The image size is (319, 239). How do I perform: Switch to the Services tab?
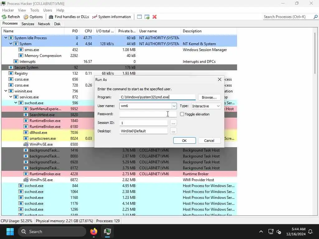pos(28,24)
